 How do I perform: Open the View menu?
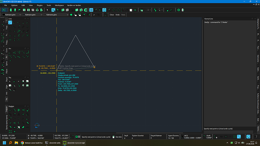(x=31, y=5)
